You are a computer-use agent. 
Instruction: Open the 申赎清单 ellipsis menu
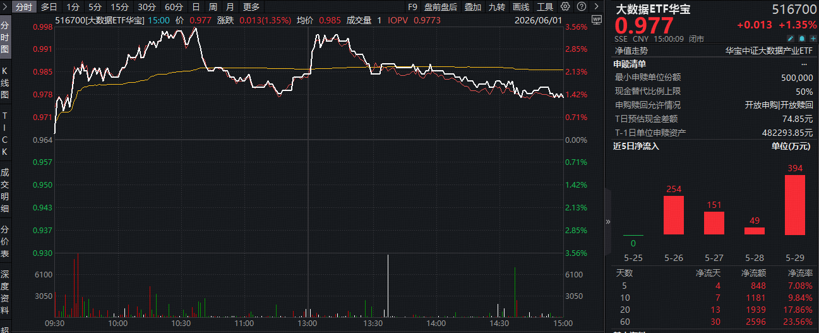pos(804,64)
